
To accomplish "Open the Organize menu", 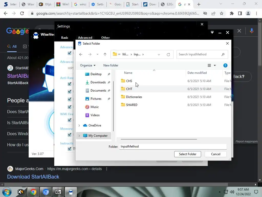I will pyautogui.click(x=88, y=65).
